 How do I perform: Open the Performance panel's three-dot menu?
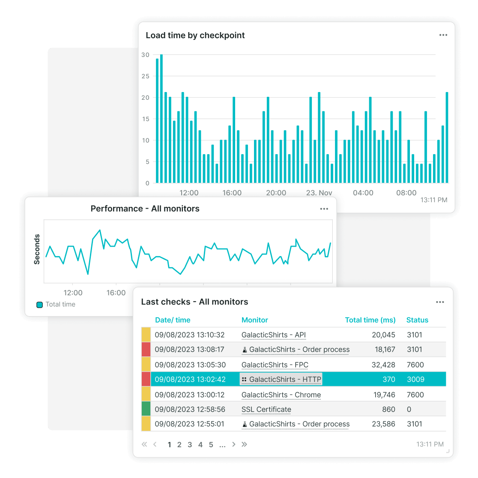point(324,209)
